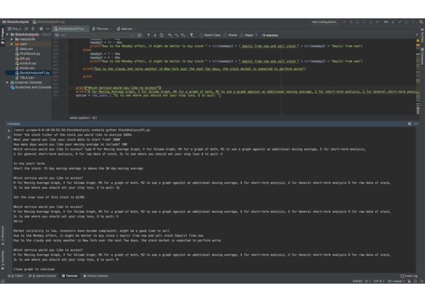Image resolution: width=425 pixels, height=302 pixels.
Task: Open the Structure side tool window
Action: click(2, 235)
